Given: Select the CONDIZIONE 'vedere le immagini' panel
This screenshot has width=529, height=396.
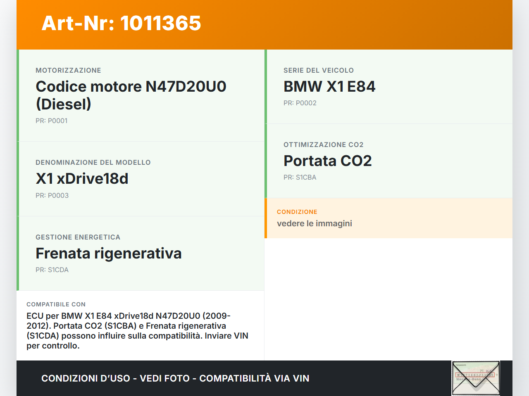Looking at the screenshot, I should pyautogui.click(x=388, y=218).
